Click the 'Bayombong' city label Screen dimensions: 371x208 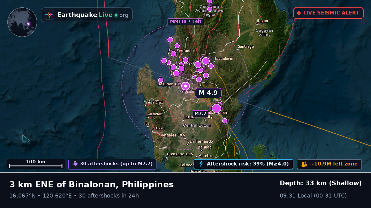click(x=224, y=59)
